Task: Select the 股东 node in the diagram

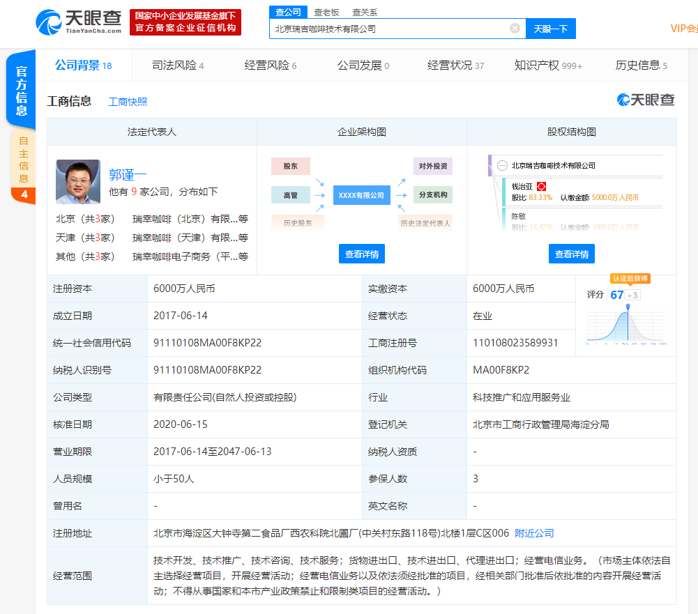Action: pos(291,166)
